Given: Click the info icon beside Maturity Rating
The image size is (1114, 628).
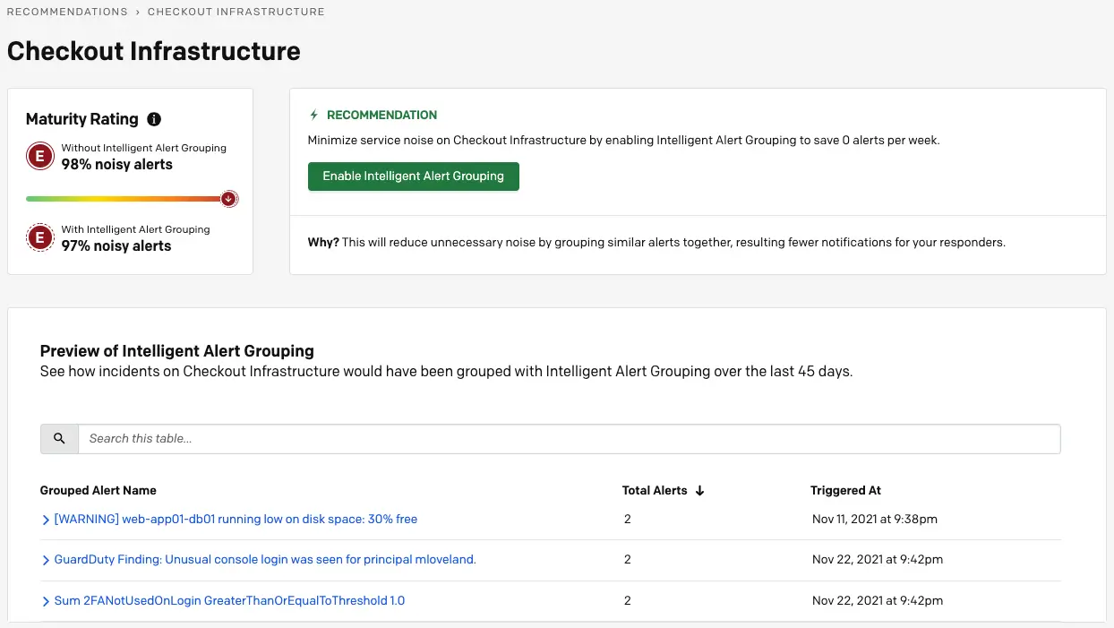Looking at the screenshot, I should click(x=154, y=119).
